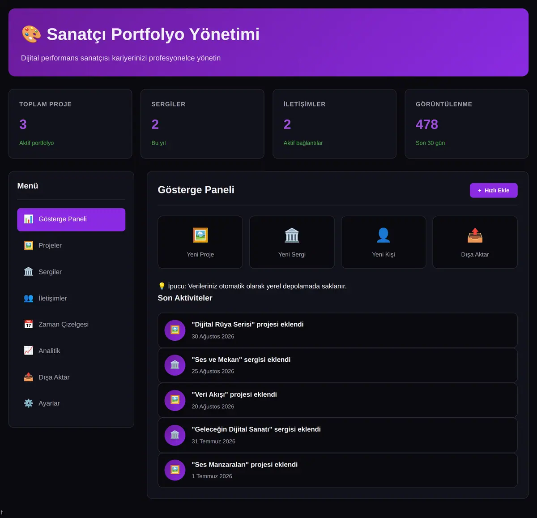Click the date 25 Ağustos 2026
Viewport: 537px width, 518px height.
click(213, 371)
